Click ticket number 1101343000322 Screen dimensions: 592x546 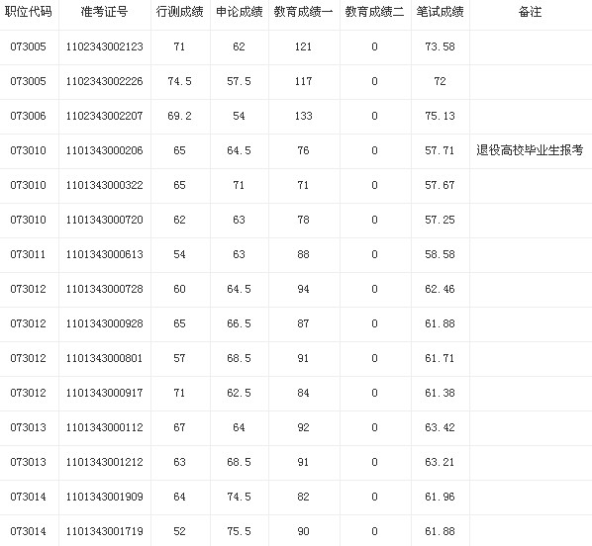(x=105, y=185)
